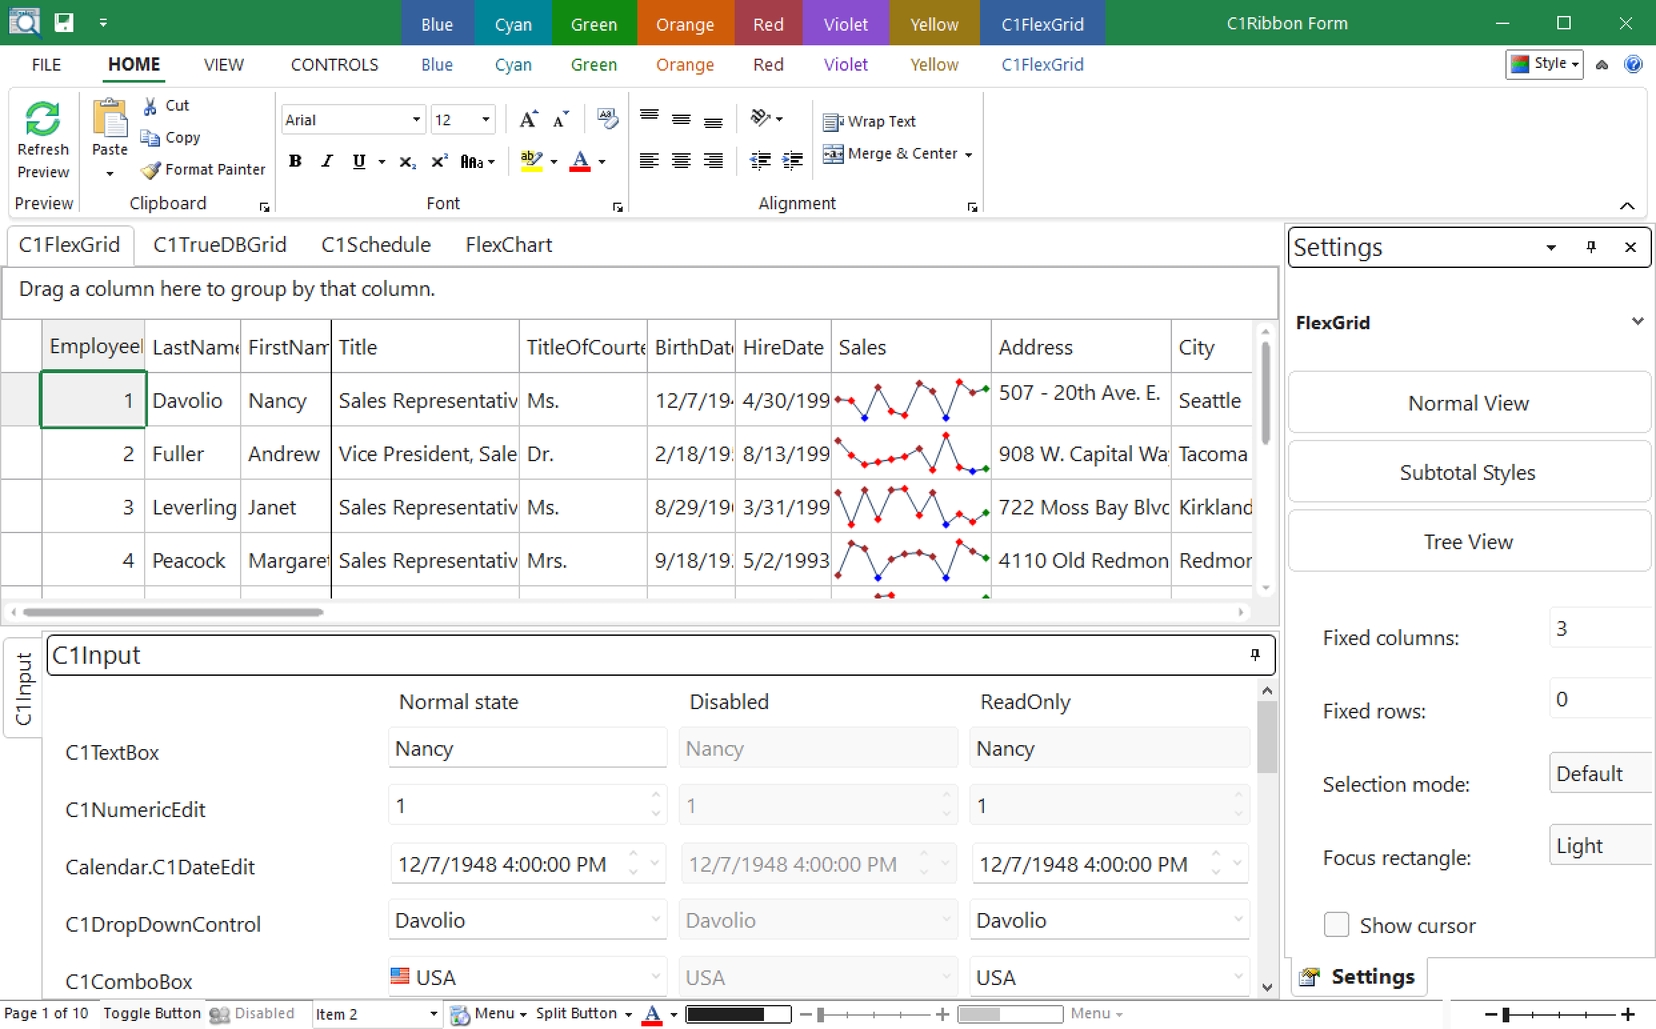1656x1029 pixels.
Task: Switch to the FlexChart tab
Action: click(x=509, y=245)
